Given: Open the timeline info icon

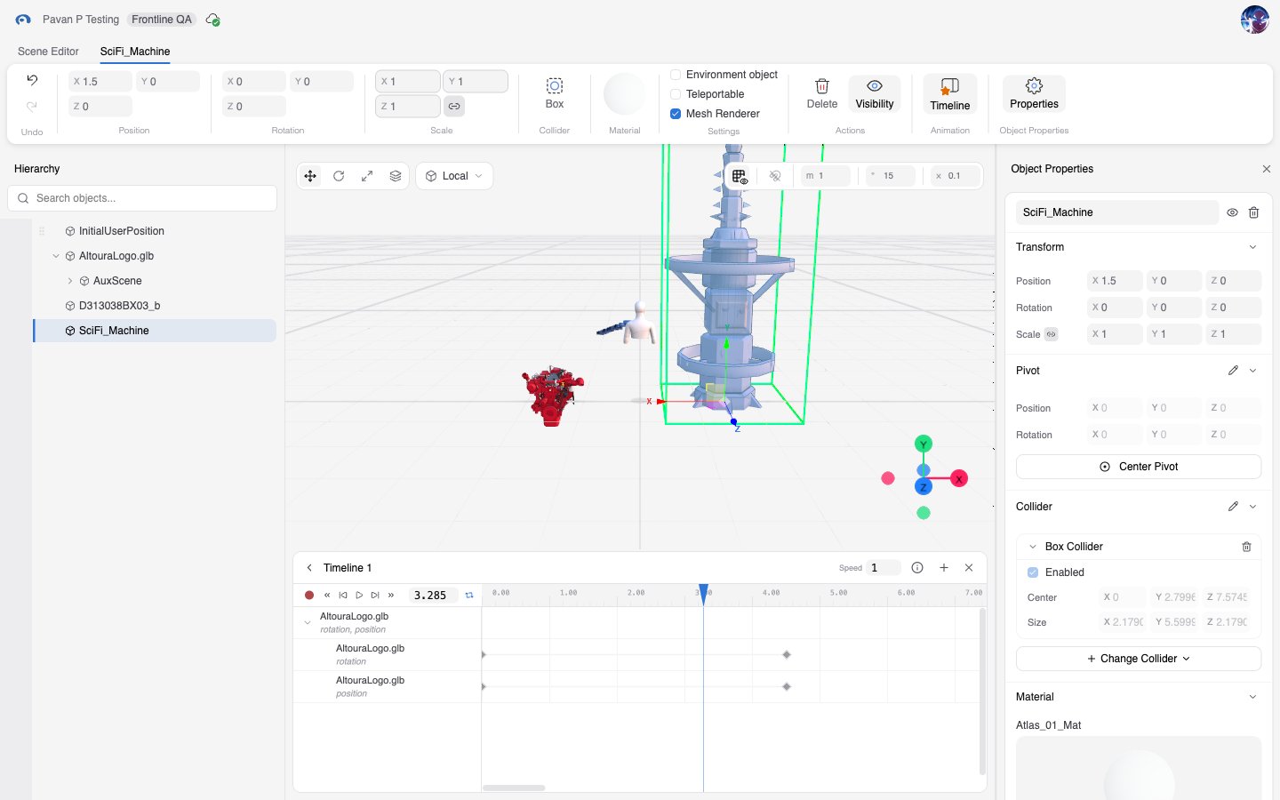Looking at the screenshot, I should tap(917, 568).
